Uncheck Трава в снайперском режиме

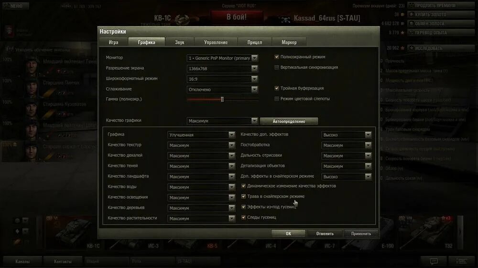pos(243,196)
